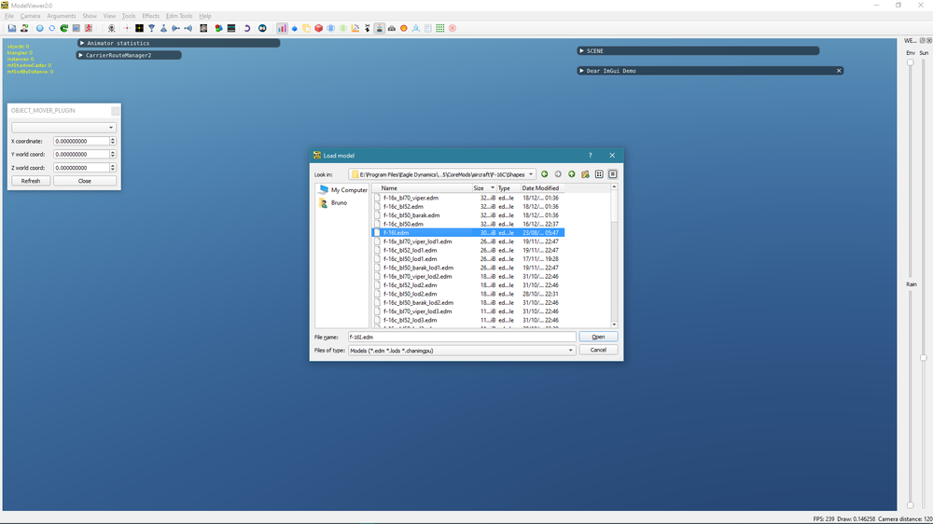The width and height of the screenshot is (933, 524).
Task: Click the Sun slider handle
Action: [924, 358]
